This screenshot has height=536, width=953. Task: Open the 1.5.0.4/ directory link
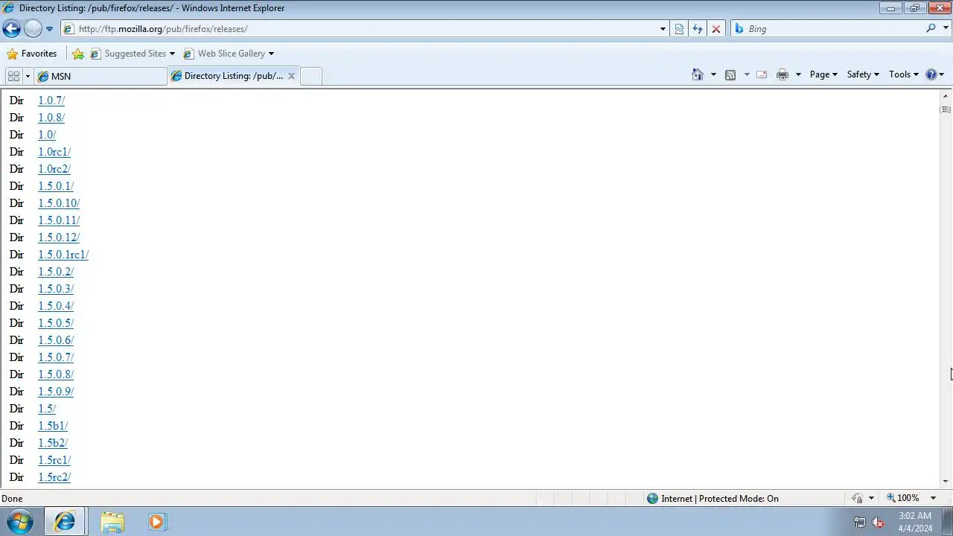tap(56, 306)
